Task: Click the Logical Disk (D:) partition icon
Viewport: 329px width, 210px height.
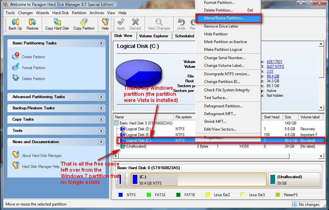Action: point(123,129)
